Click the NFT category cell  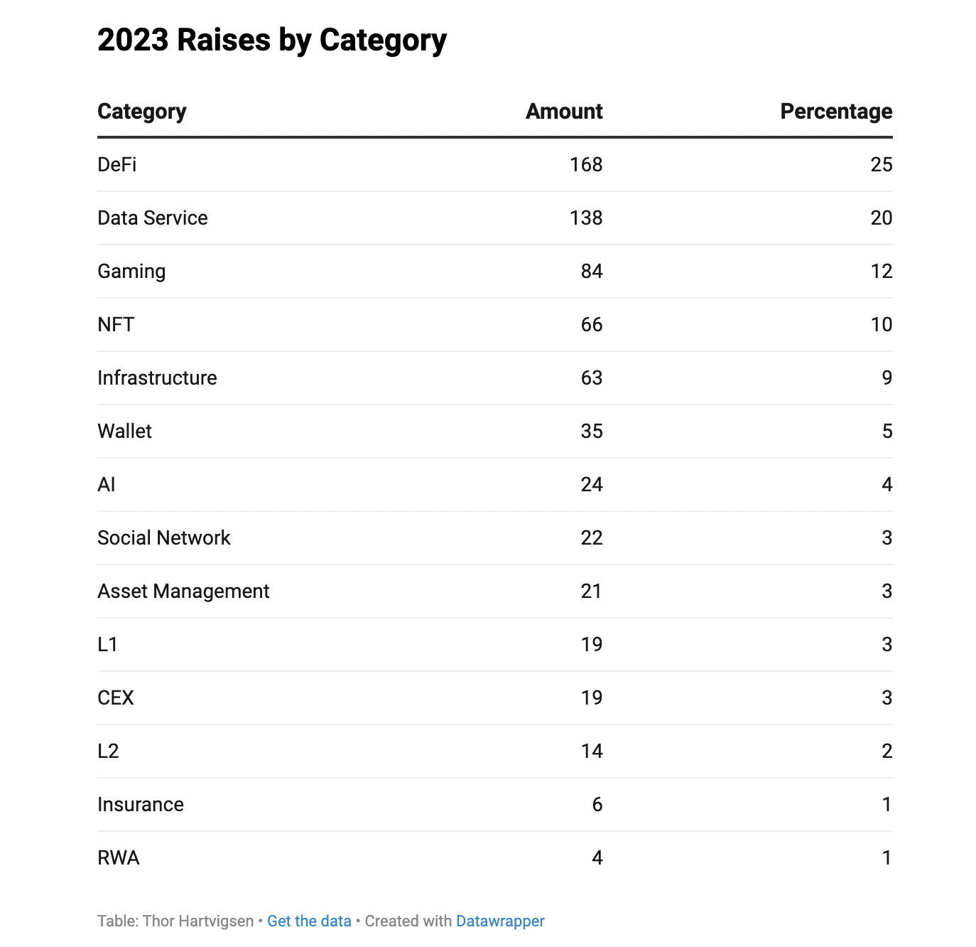point(116,325)
